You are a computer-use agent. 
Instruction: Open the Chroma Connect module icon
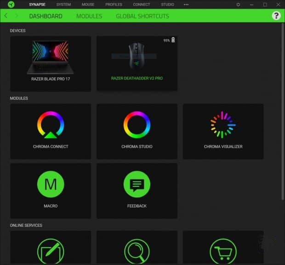[x=51, y=125]
